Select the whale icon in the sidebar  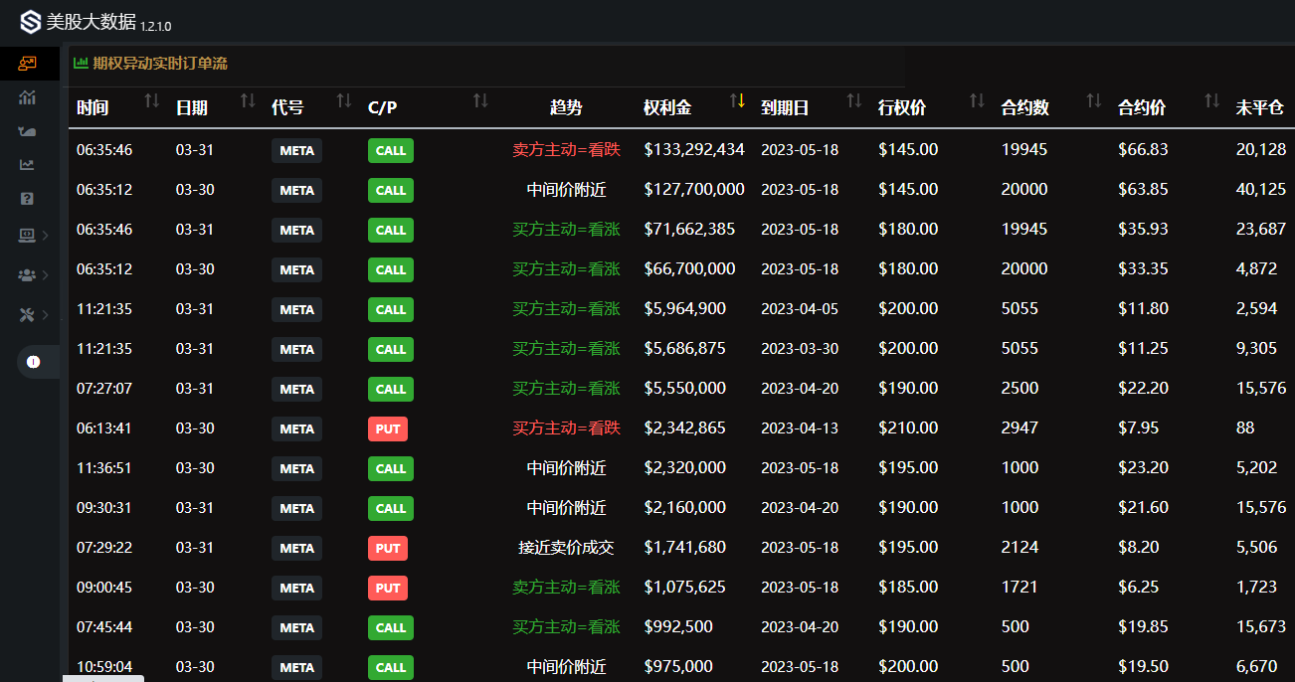27,131
